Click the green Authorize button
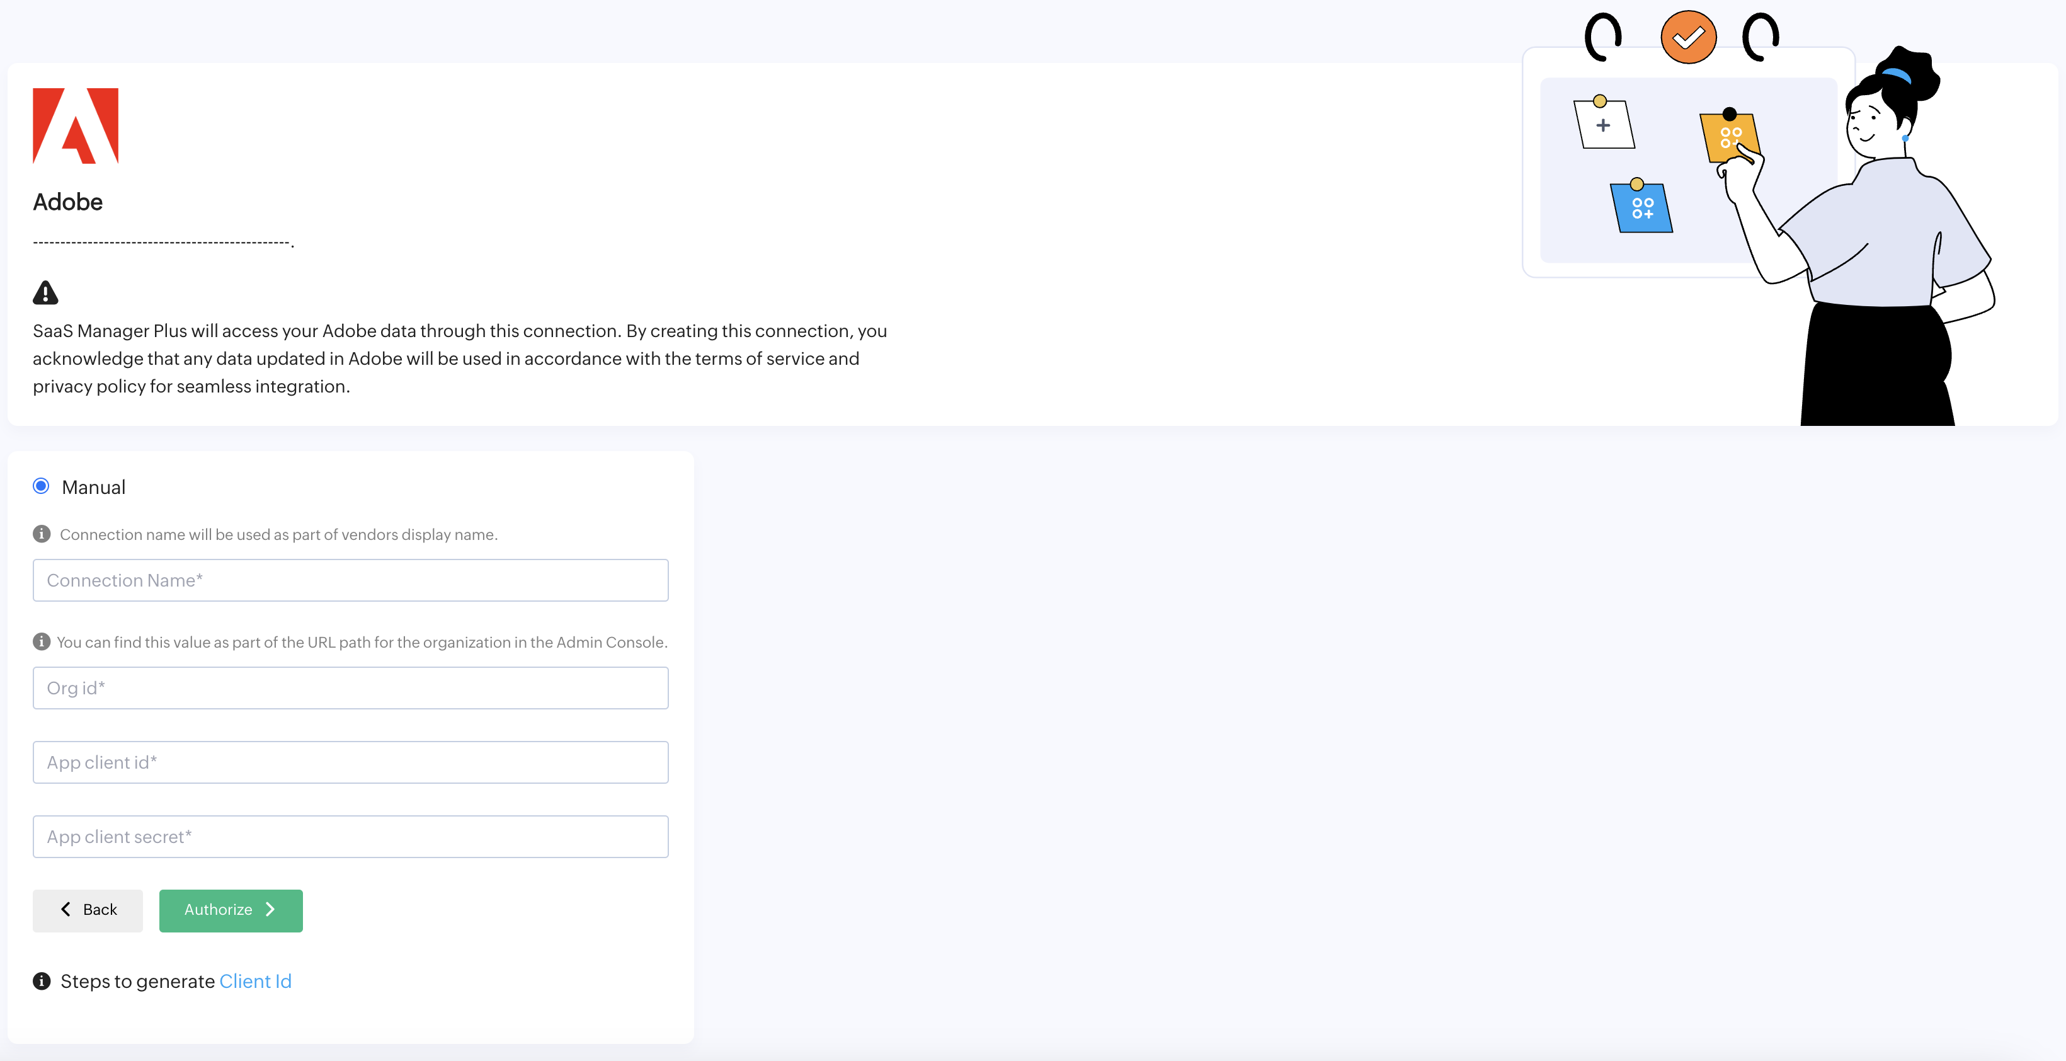 [x=230, y=910]
